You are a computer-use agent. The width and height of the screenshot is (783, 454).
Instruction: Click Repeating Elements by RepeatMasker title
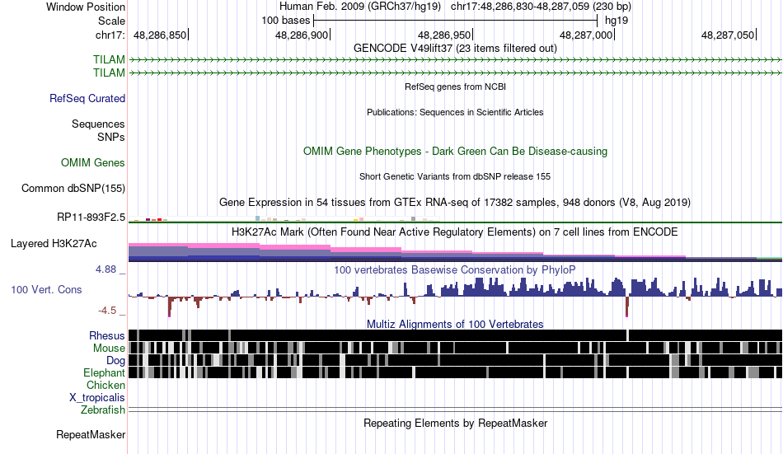455,424
